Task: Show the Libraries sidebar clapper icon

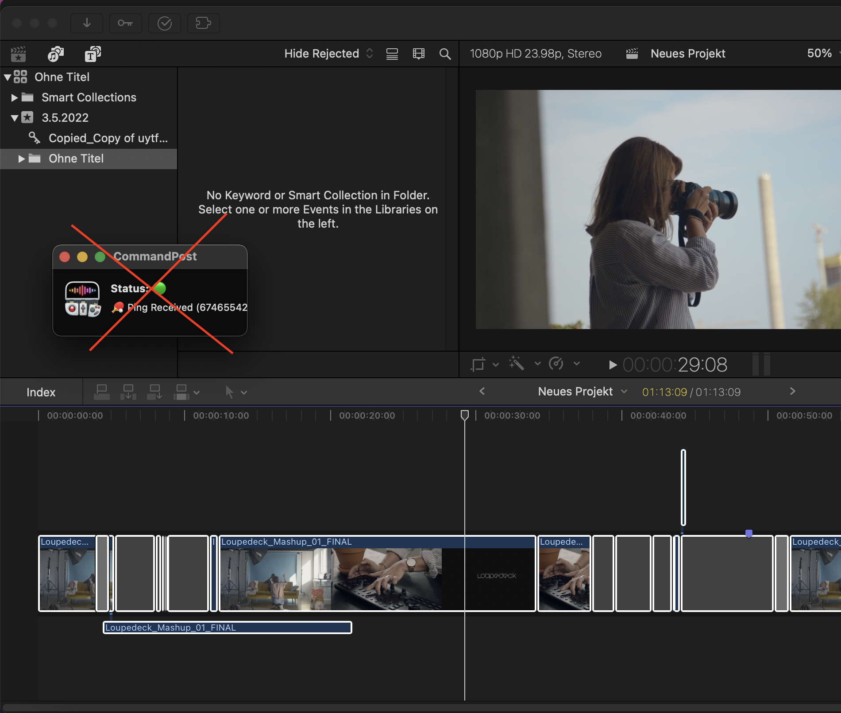Action: click(x=18, y=54)
